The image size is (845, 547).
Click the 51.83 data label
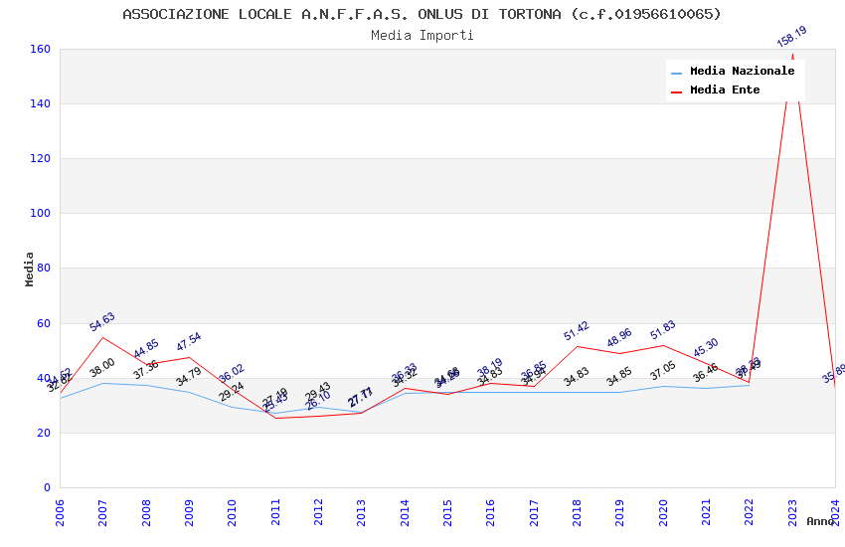662,330
